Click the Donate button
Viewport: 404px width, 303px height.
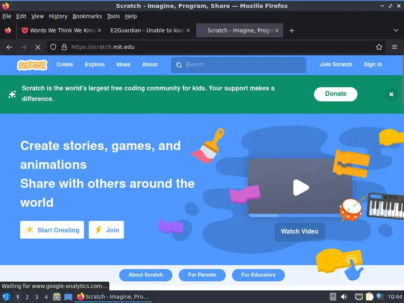[x=335, y=94]
